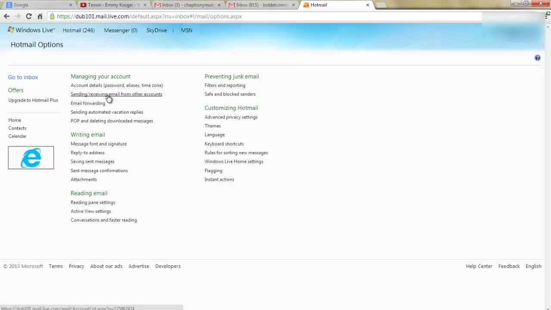Open POP and deleting downloaded messages
The width and height of the screenshot is (551, 310).
(112, 121)
